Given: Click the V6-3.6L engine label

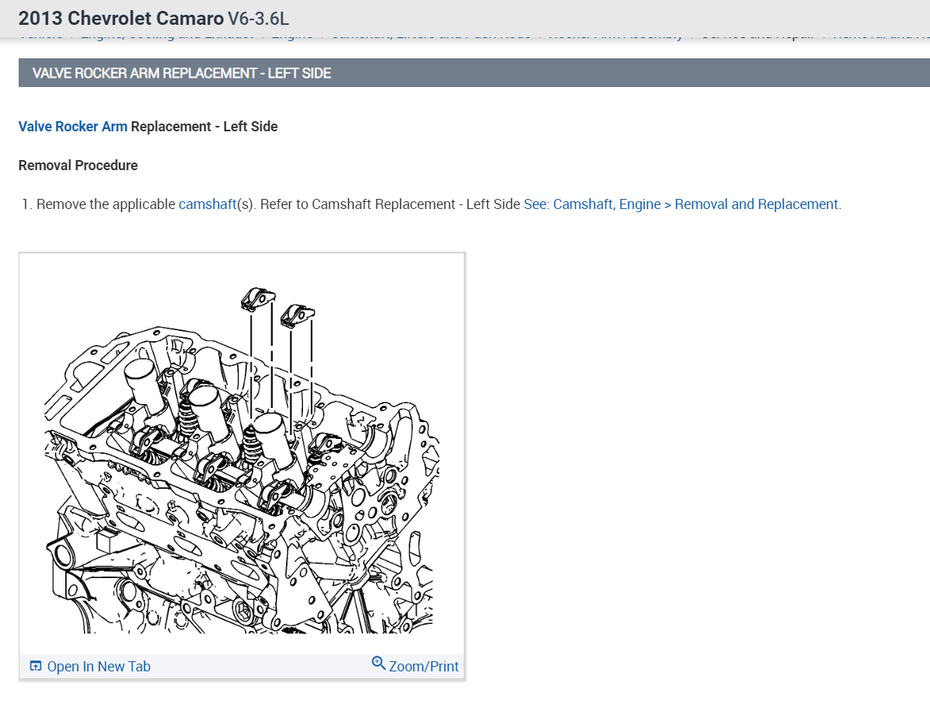Looking at the screenshot, I should [259, 19].
